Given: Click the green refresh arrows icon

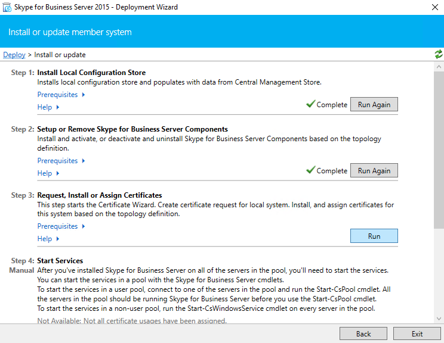Looking at the screenshot, I should click(x=439, y=54).
